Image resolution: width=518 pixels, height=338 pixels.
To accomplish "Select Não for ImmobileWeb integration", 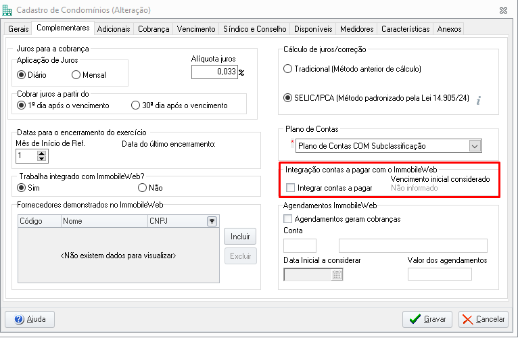I will (x=142, y=188).
